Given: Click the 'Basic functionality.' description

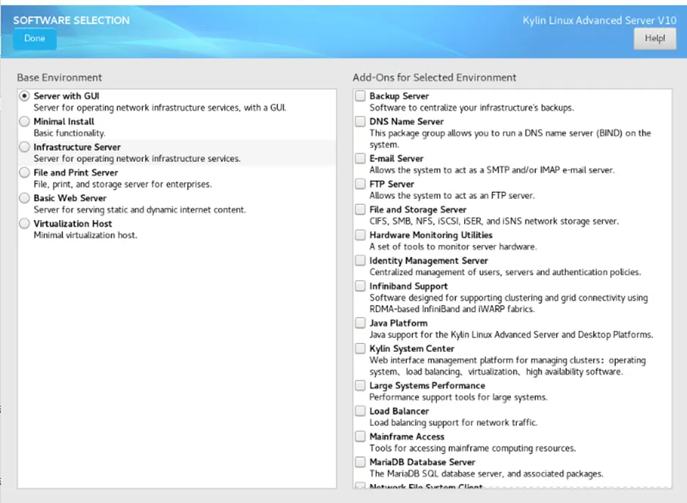Looking at the screenshot, I should pos(70,133).
